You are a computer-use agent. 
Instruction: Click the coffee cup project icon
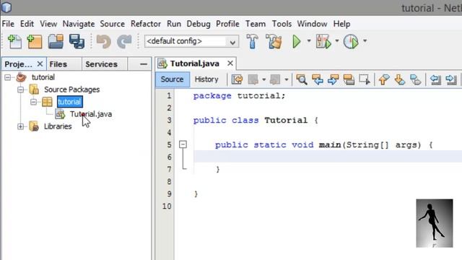coord(21,77)
